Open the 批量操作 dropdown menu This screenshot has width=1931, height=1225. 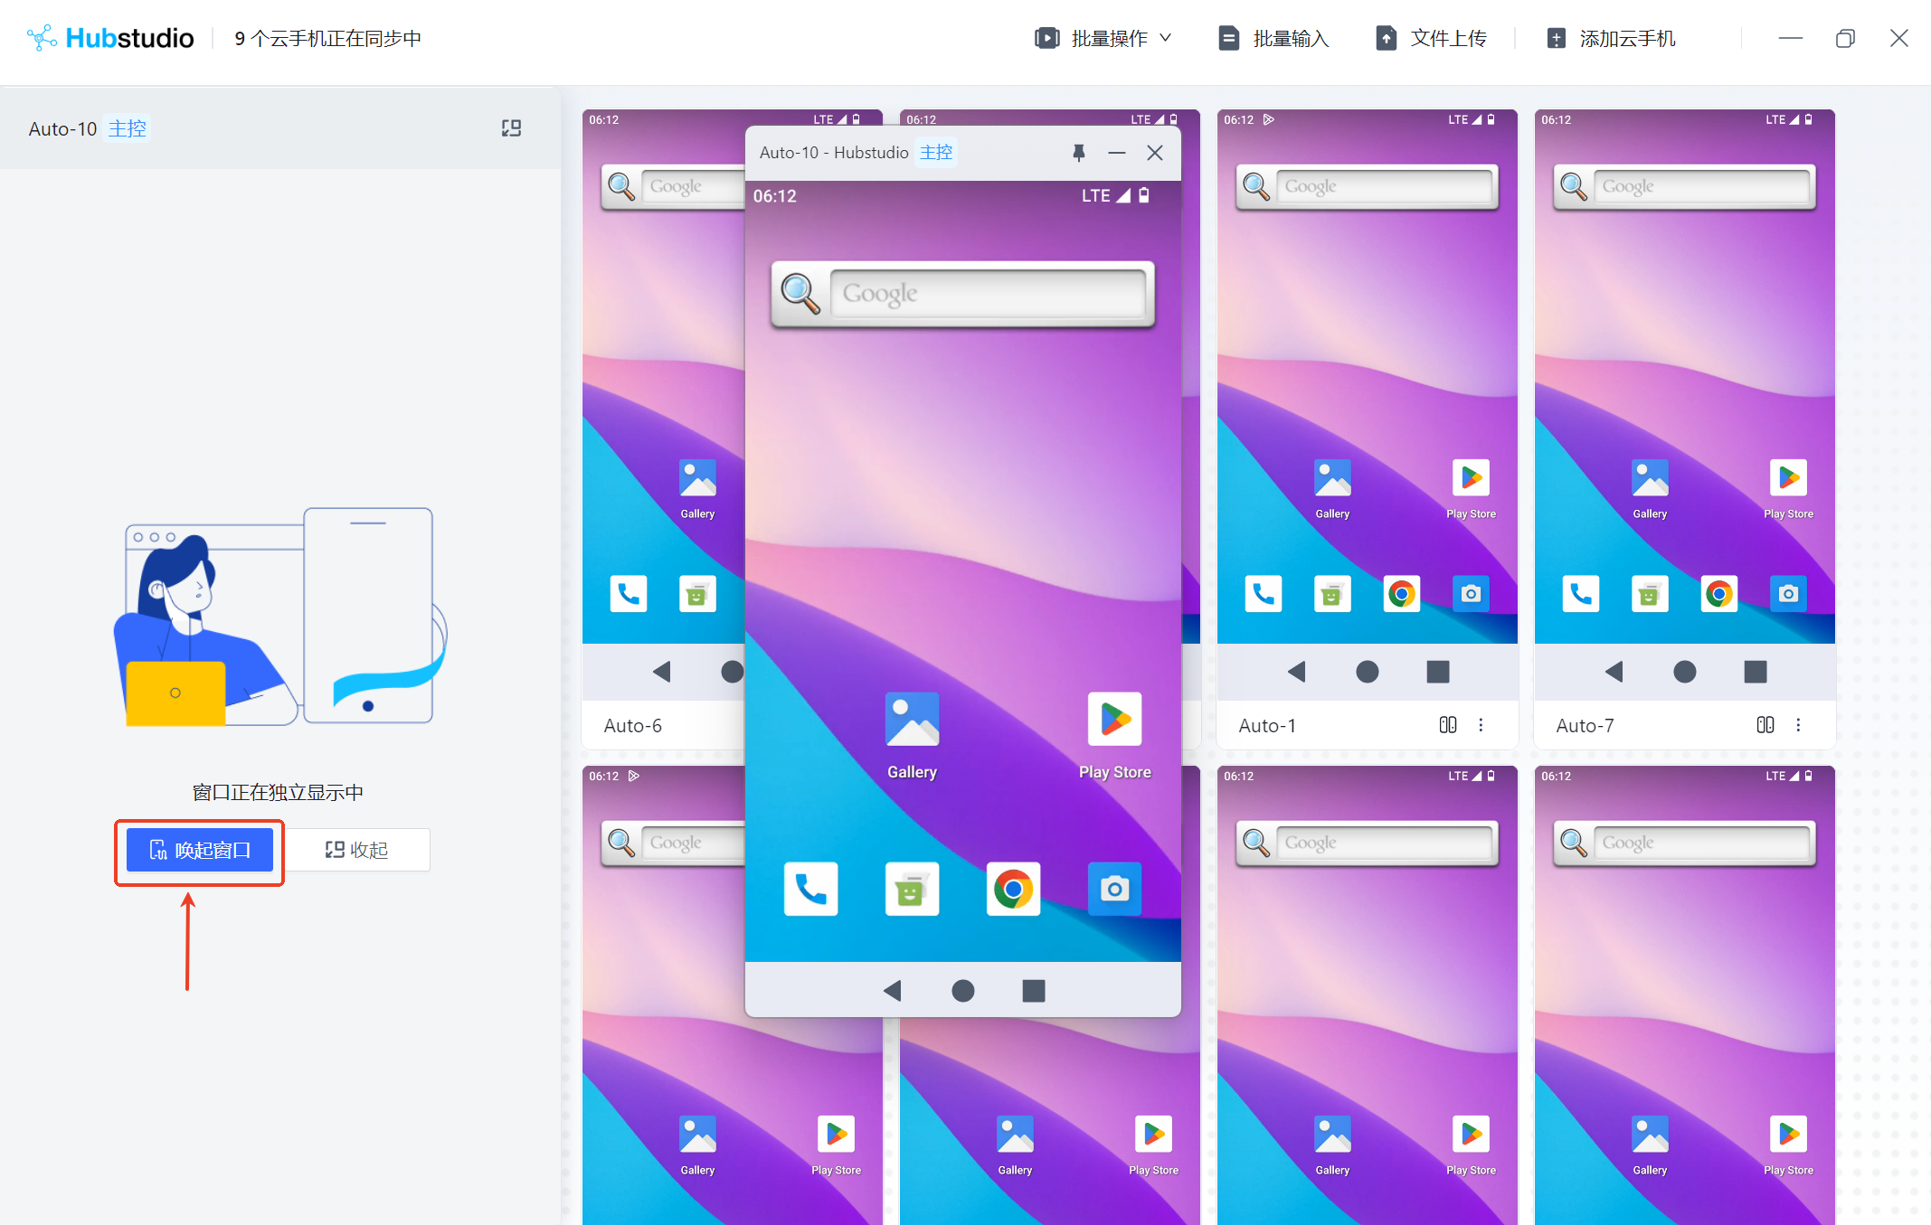tap(1103, 38)
